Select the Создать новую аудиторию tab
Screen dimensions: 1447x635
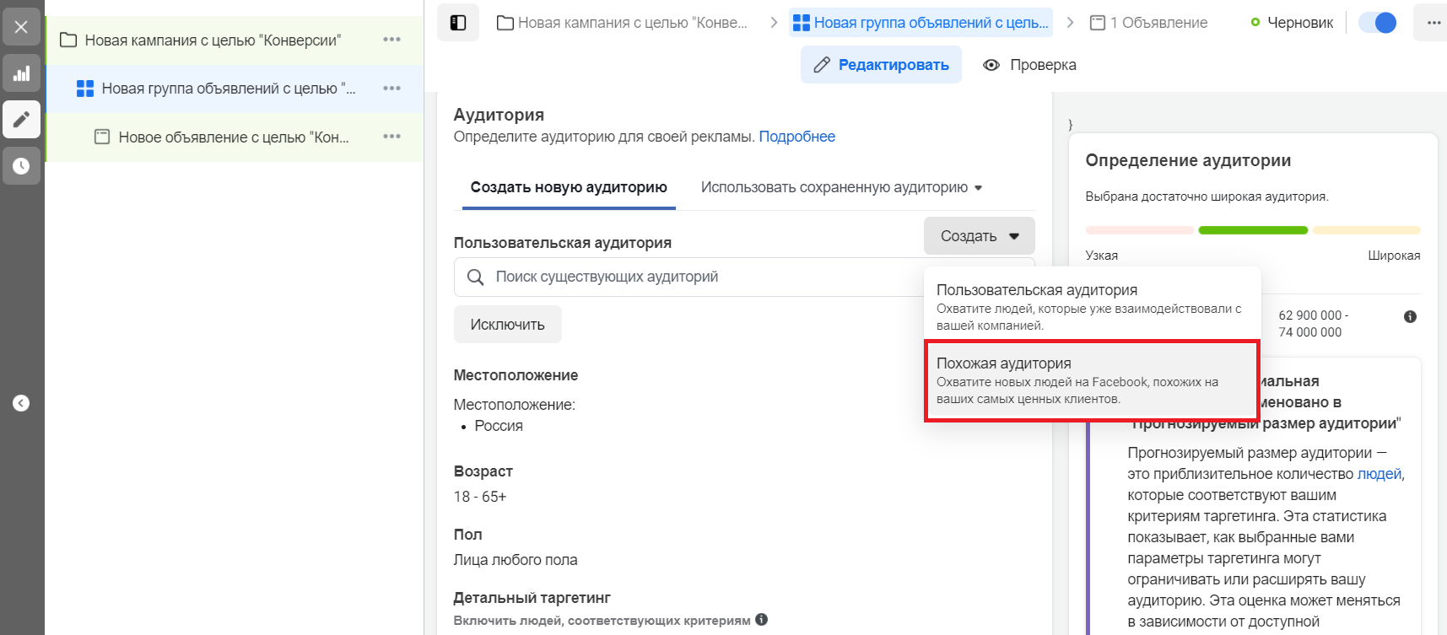click(569, 187)
